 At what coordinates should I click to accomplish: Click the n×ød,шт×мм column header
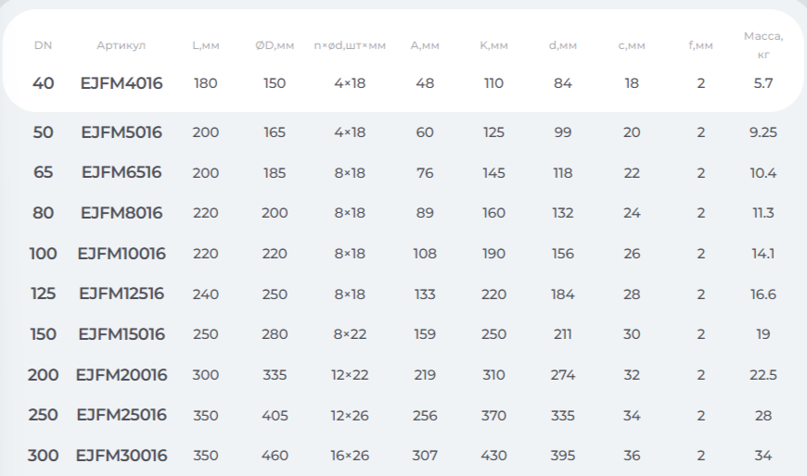[x=350, y=45]
